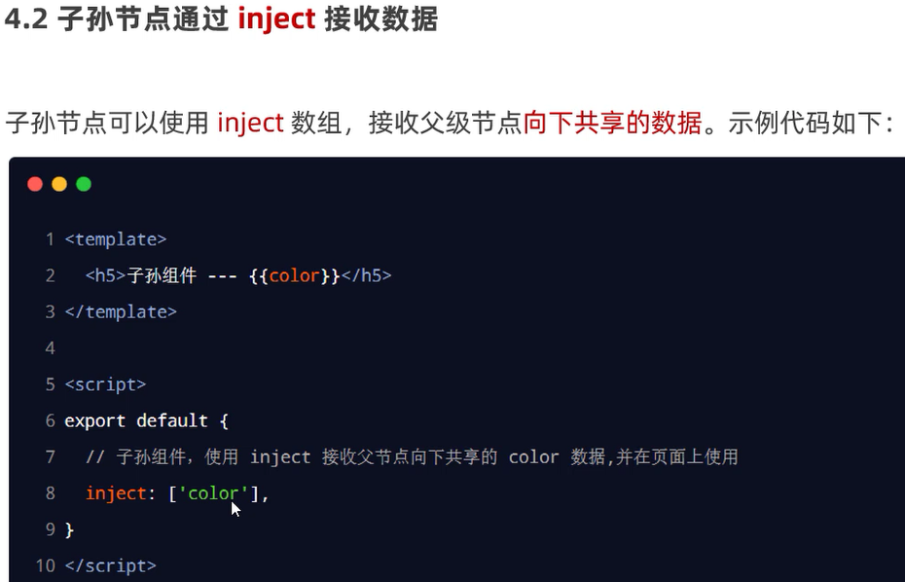Click the comment text on line 7

coord(412,457)
